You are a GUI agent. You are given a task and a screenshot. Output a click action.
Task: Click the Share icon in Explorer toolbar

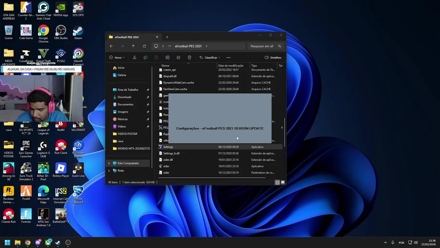(178, 58)
